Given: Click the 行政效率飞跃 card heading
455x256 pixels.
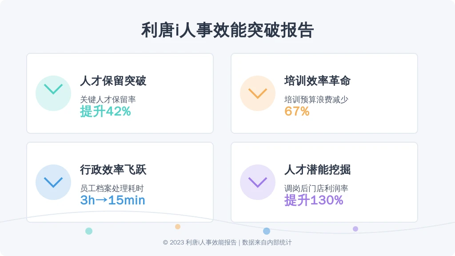Looking at the screenshot, I should [x=113, y=170].
